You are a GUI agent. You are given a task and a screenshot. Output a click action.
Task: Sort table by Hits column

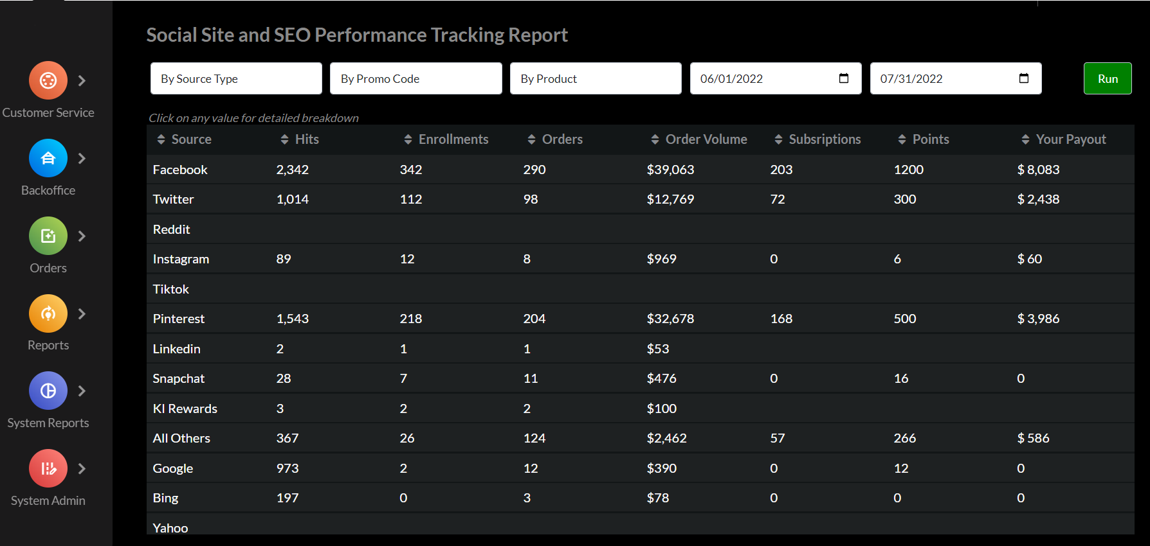(x=284, y=139)
